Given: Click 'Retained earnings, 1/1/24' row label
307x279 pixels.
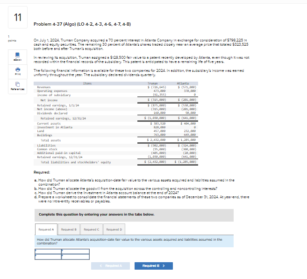Looking at the screenshot, I should click(x=58, y=105).
